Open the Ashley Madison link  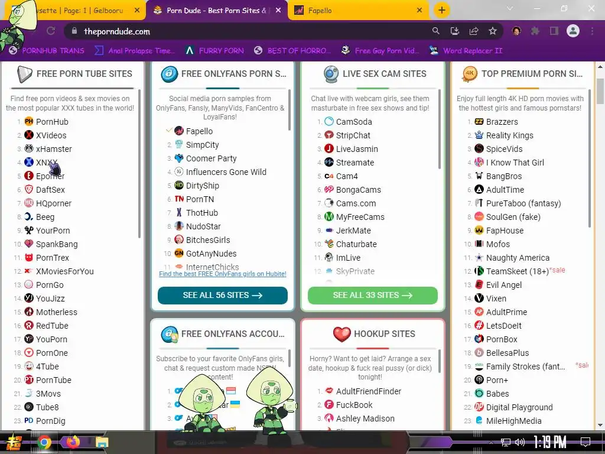(x=365, y=419)
